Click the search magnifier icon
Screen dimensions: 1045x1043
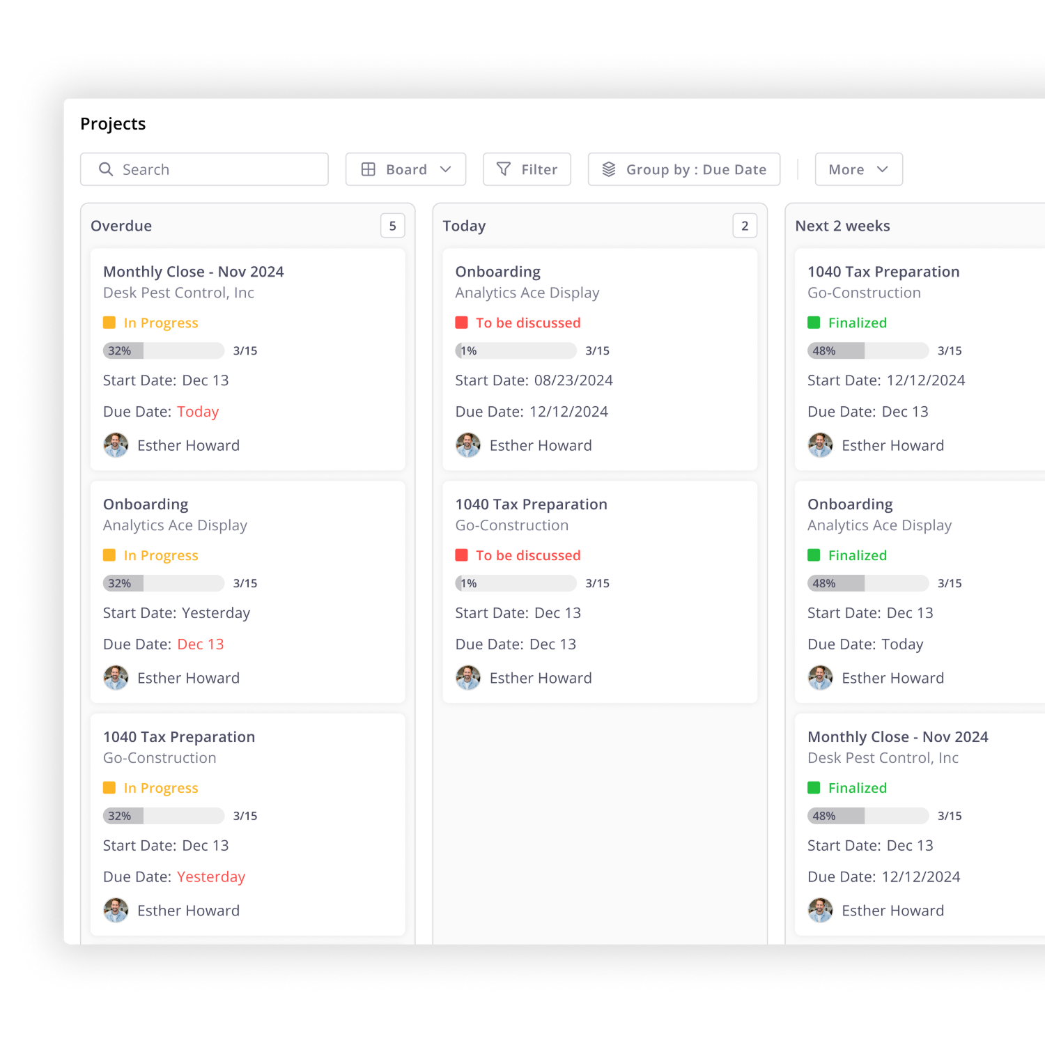pos(106,169)
